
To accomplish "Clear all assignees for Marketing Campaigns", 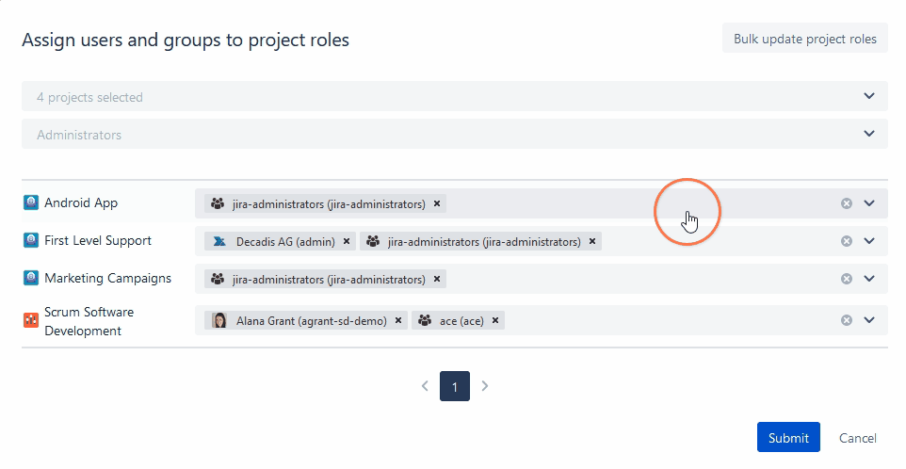I will (846, 279).
